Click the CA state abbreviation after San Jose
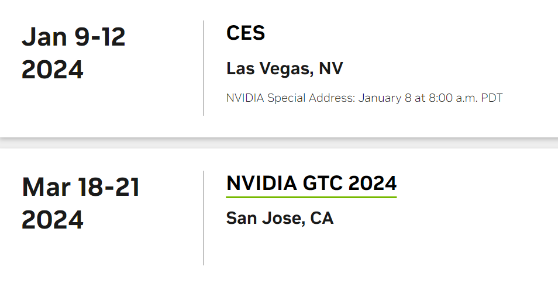This screenshot has width=558, height=287. pos(322,218)
